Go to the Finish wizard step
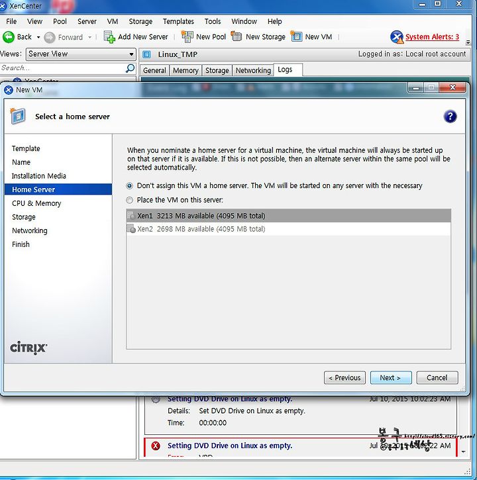 pyautogui.click(x=21, y=244)
